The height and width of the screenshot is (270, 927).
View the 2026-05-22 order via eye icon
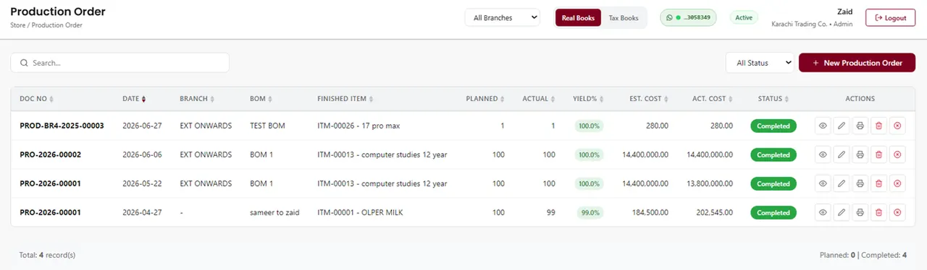(x=823, y=183)
